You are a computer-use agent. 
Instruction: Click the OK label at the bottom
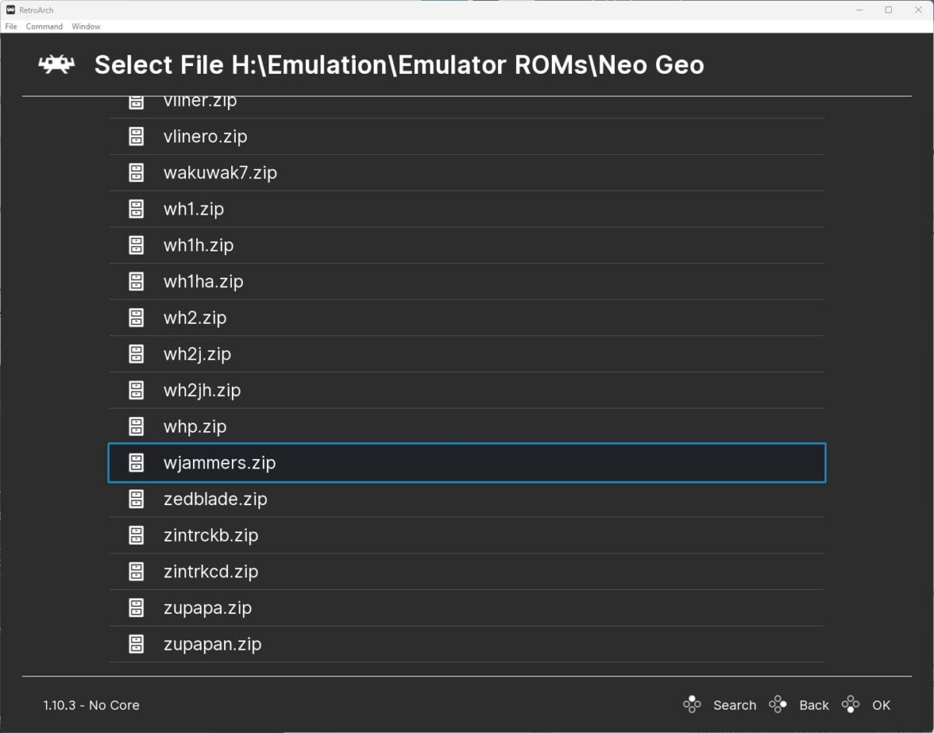882,705
